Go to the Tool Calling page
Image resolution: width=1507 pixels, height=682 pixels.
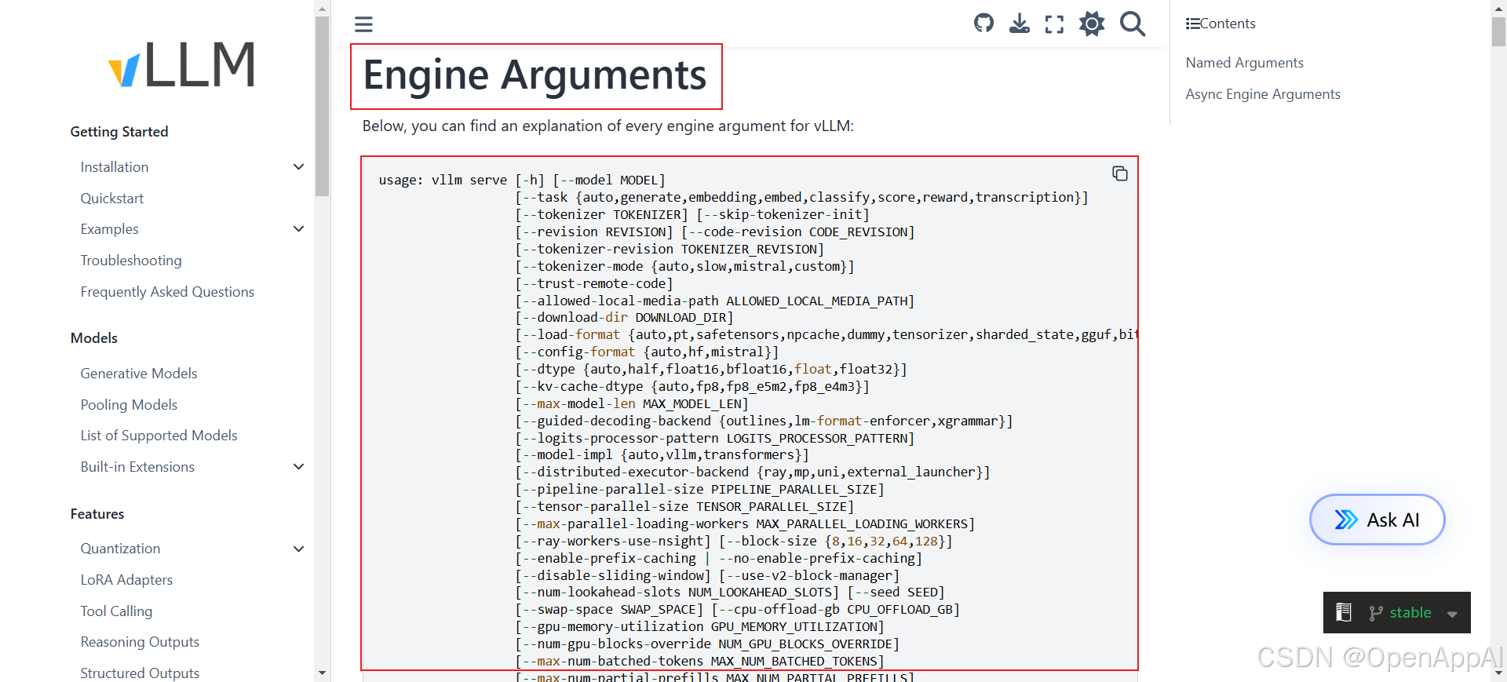[x=116, y=611]
